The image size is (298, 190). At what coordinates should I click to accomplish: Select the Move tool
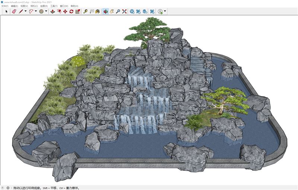[65, 12]
